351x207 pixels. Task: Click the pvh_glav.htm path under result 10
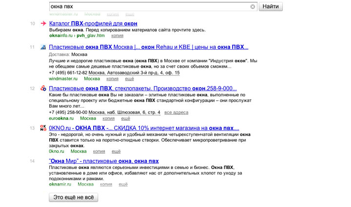coord(91,36)
